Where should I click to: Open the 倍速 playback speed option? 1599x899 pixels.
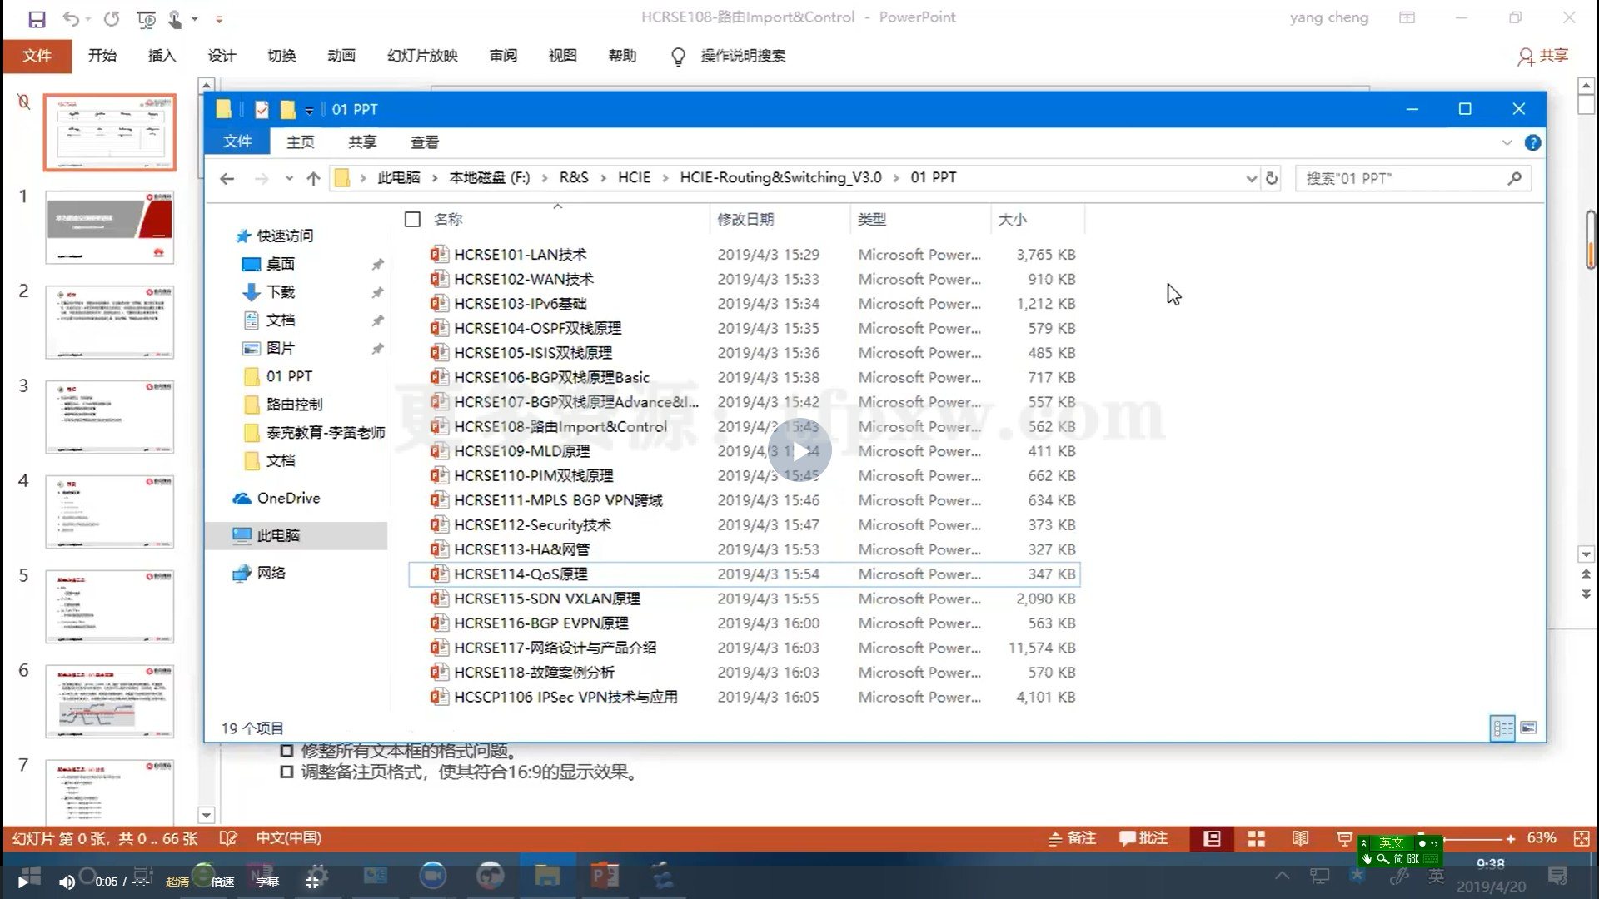(222, 882)
